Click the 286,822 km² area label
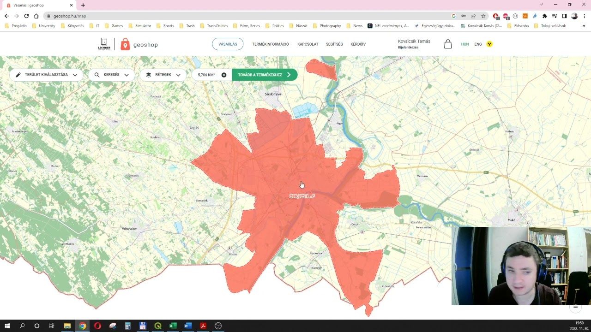The width and height of the screenshot is (591, 332). 302,196
